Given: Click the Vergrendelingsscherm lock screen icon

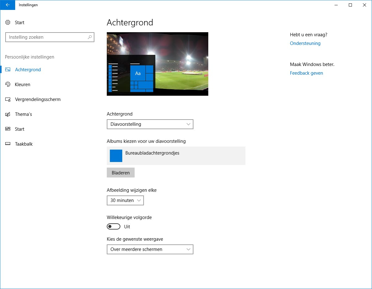Looking at the screenshot, I should [x=7, y=99].
